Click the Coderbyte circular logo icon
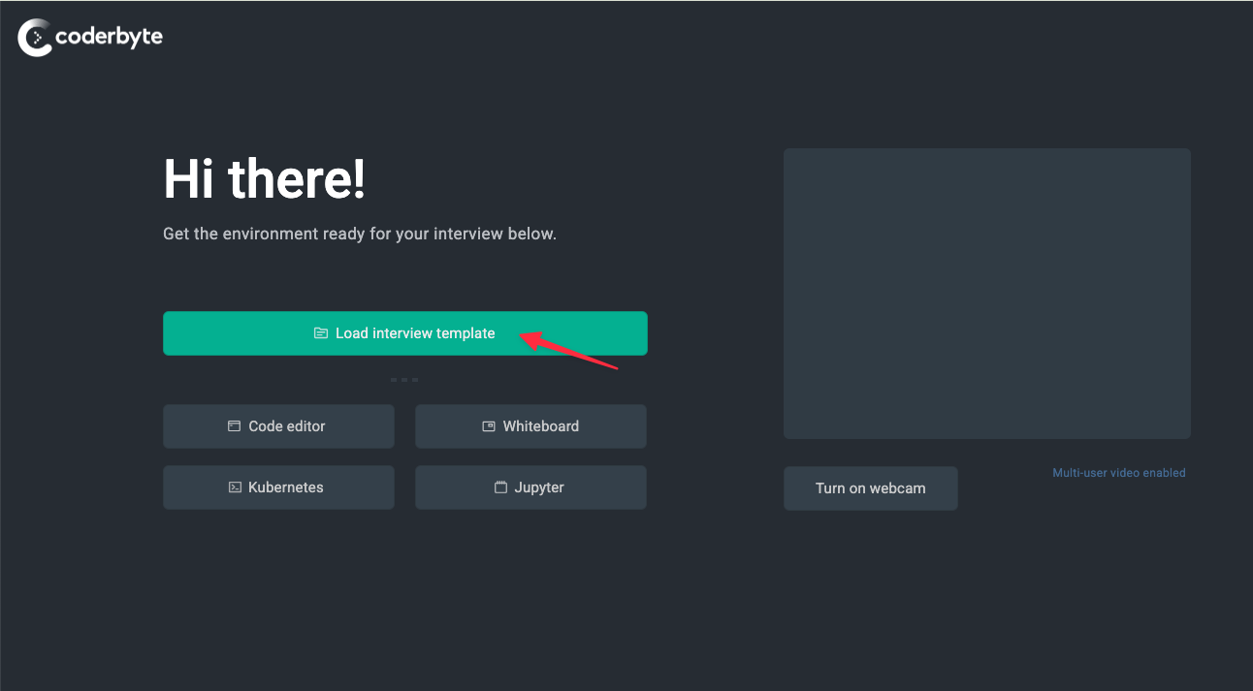The height and width of the screenshot is (691, 1253). coord(35,38)
